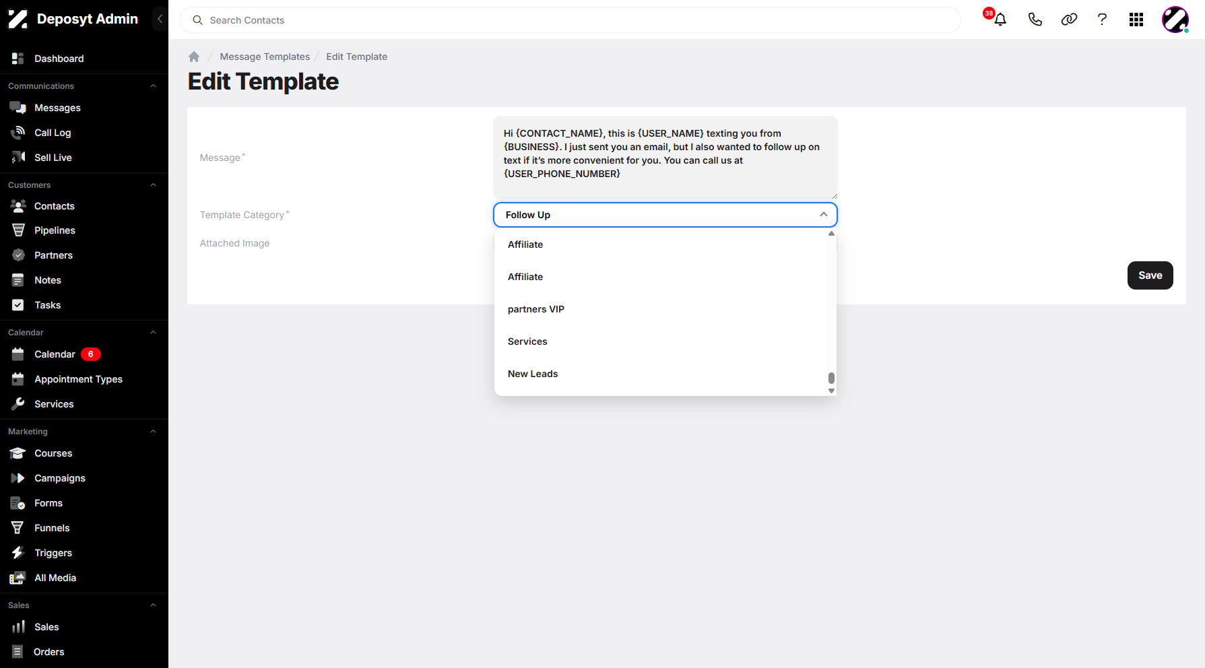Viewport: 1205px width, 668px height.
Task: Choose New Leads category
Action: 661,374
